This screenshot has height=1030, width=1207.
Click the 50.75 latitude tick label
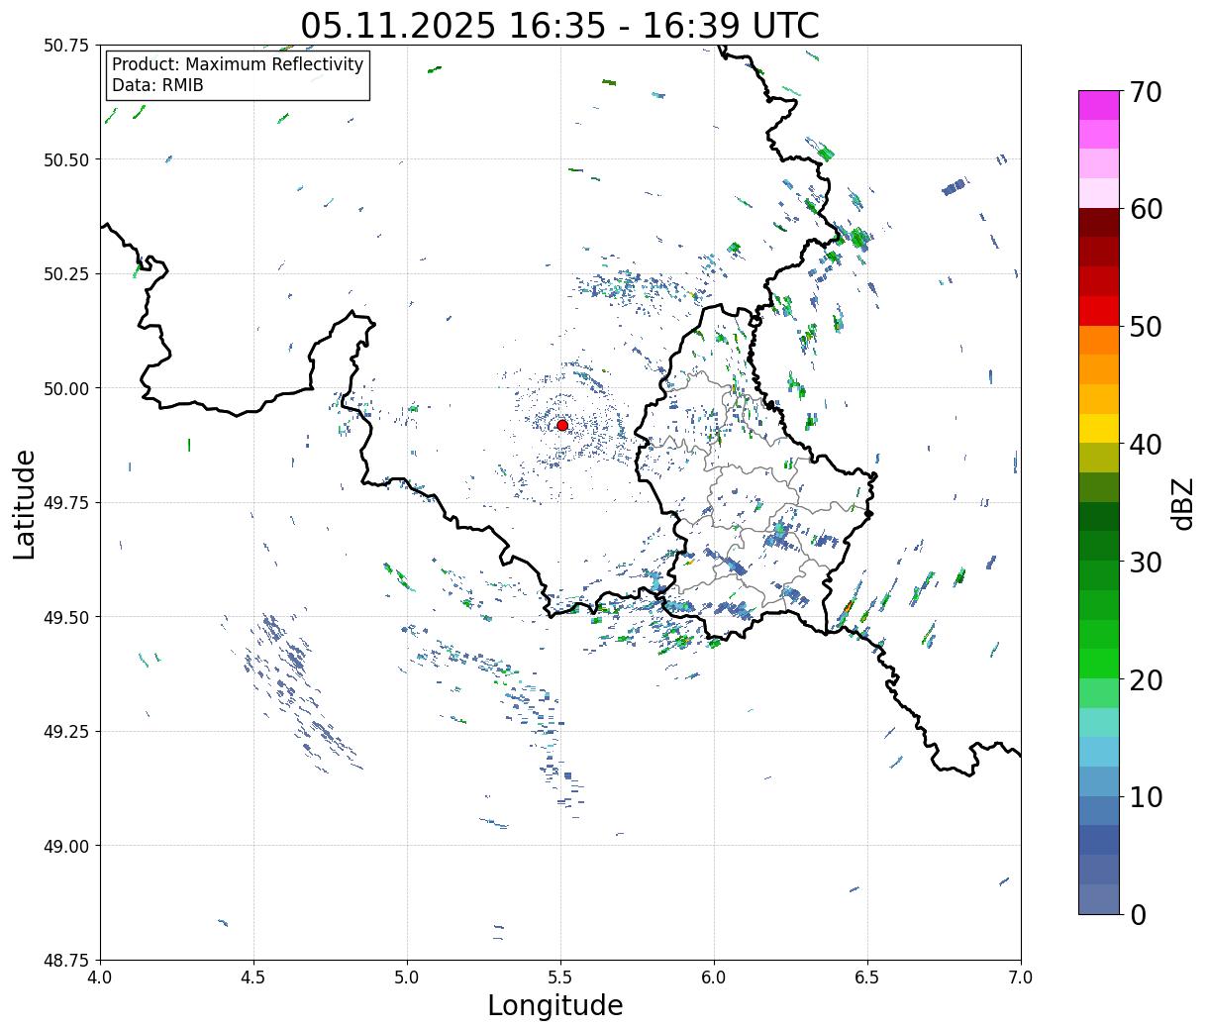tap(65, 46)
